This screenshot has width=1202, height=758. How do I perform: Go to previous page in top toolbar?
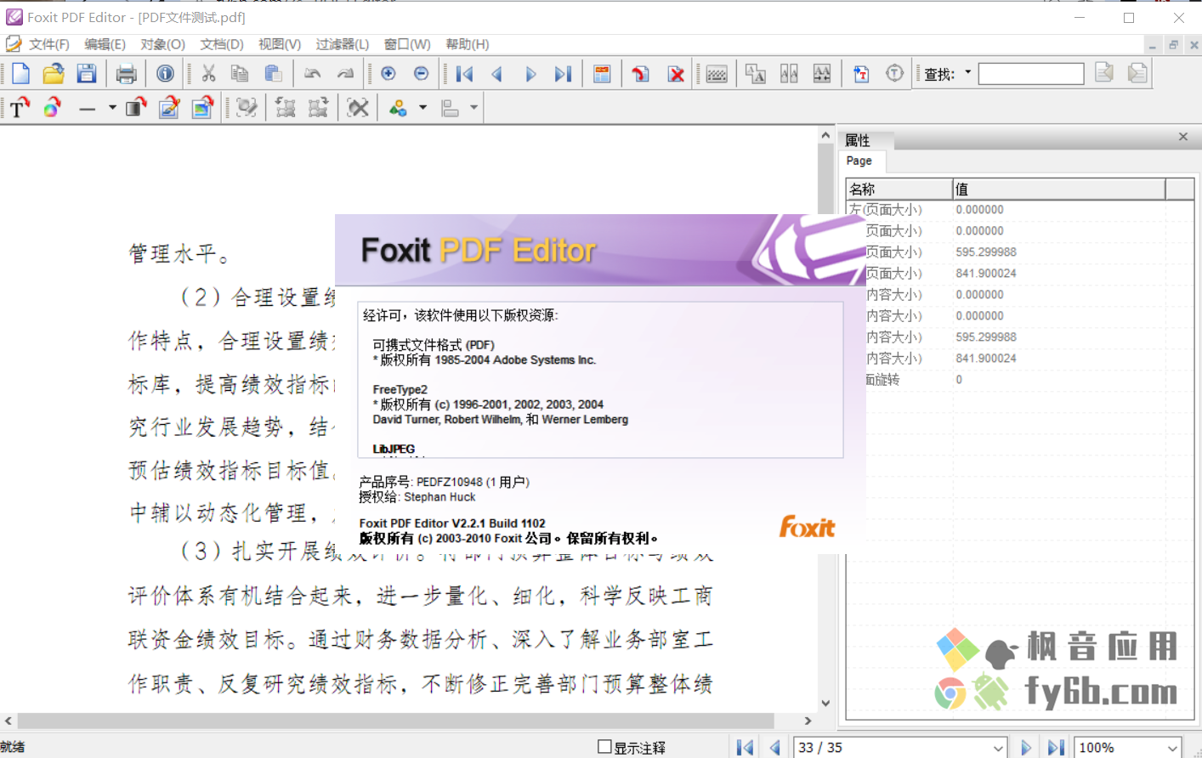pos(497,74)
